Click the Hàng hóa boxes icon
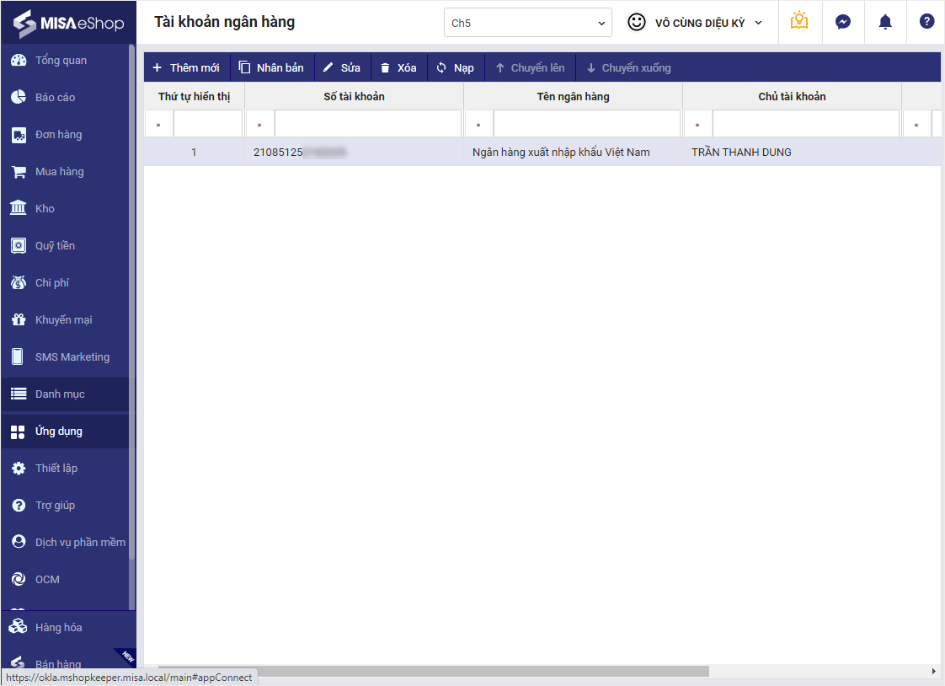Image resolution: width=945 pixels, height=686 pixels. pos(18,627)
